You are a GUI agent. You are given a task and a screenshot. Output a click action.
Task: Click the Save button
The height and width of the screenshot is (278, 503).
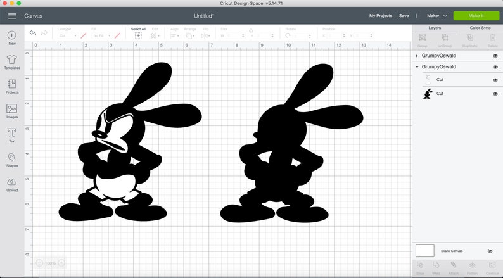coord(404,16)
